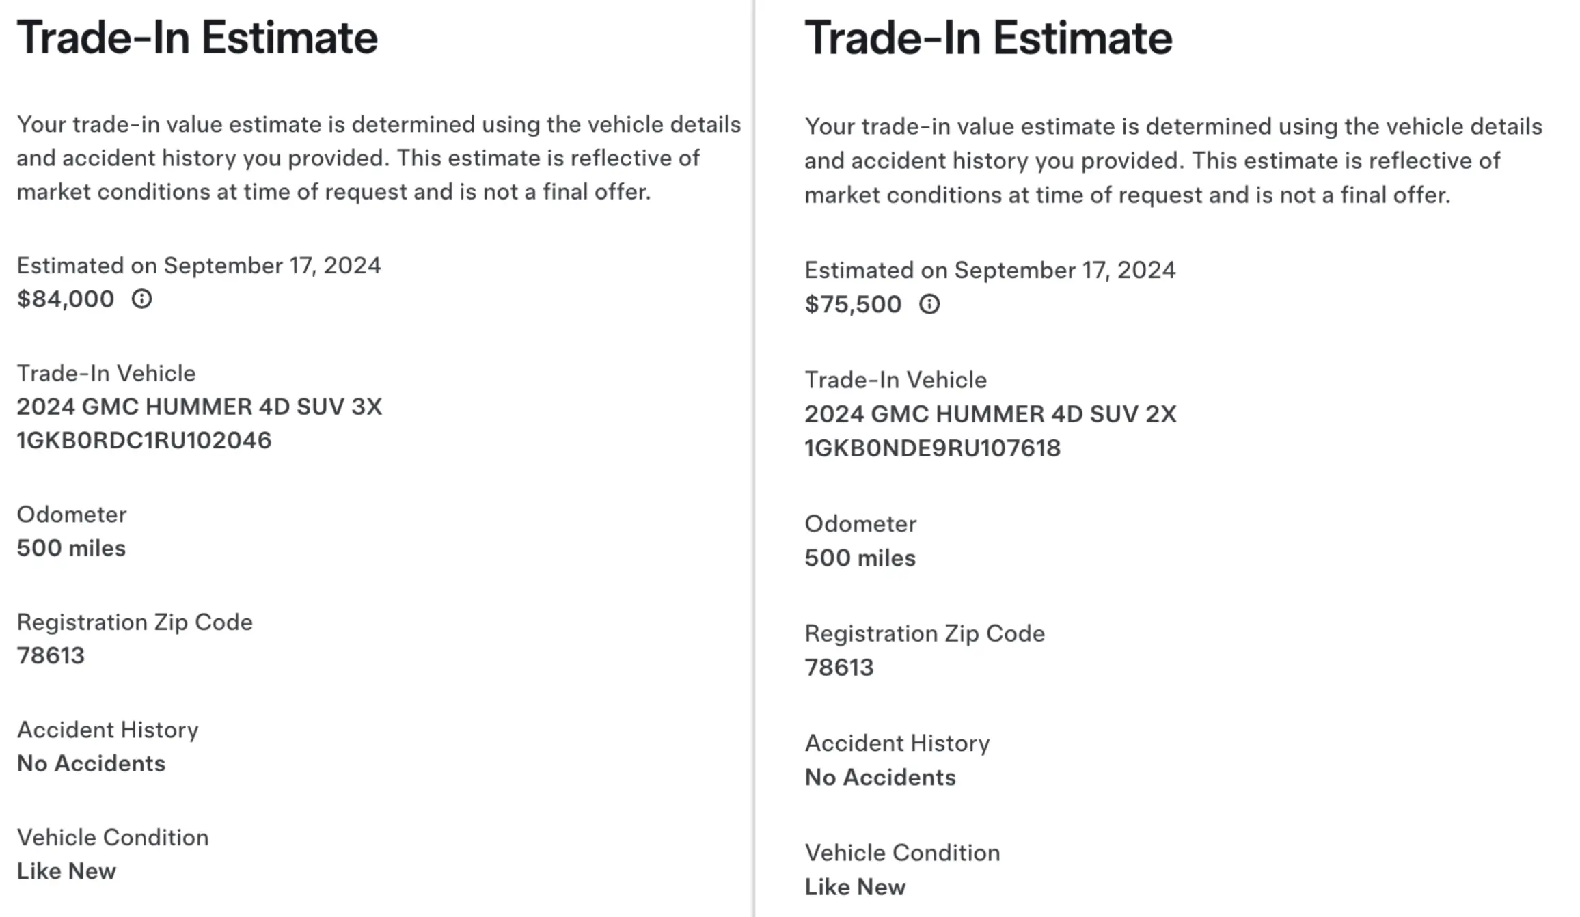
Task: Select the 2024 GMC HUMMER 4D SUV 2X text
Action: (990, 414)
